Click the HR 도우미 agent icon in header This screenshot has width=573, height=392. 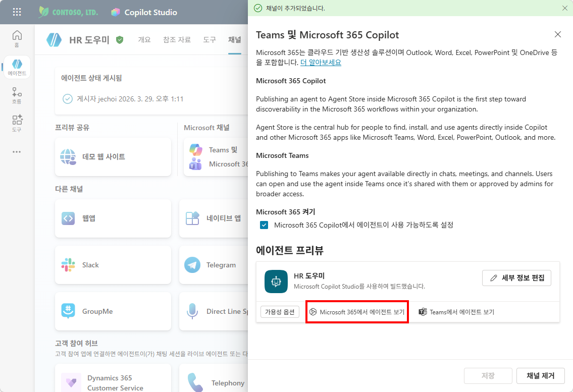[x=54, y=39]
